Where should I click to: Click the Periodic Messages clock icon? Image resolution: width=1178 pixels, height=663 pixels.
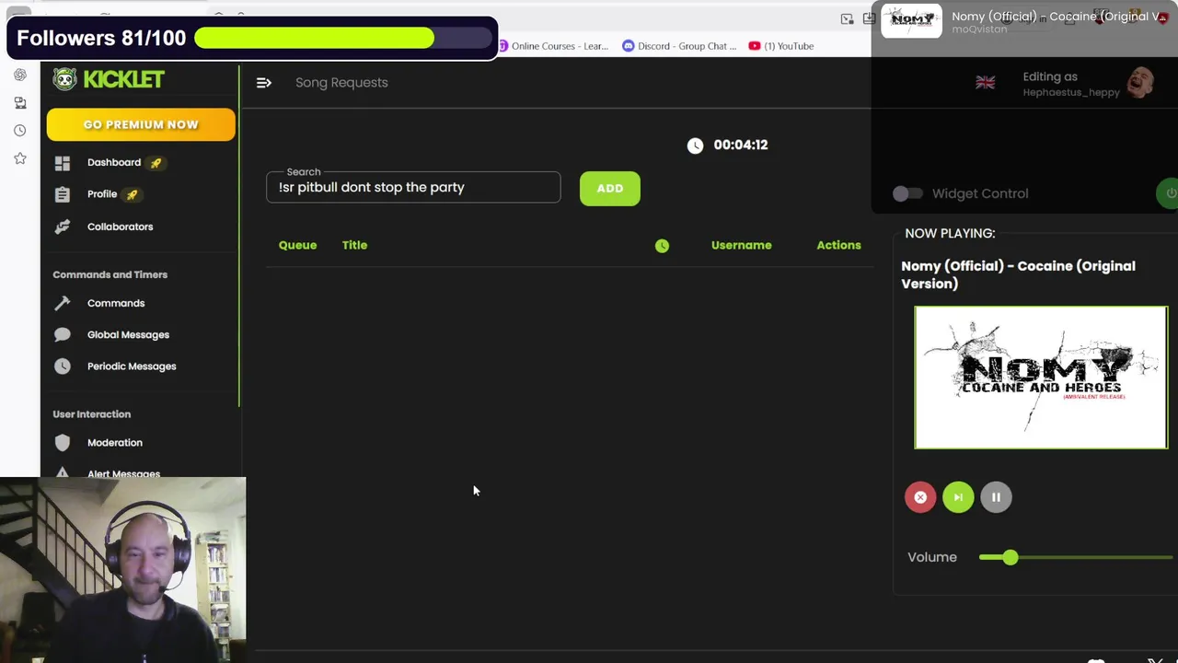[x=62, y=366]
